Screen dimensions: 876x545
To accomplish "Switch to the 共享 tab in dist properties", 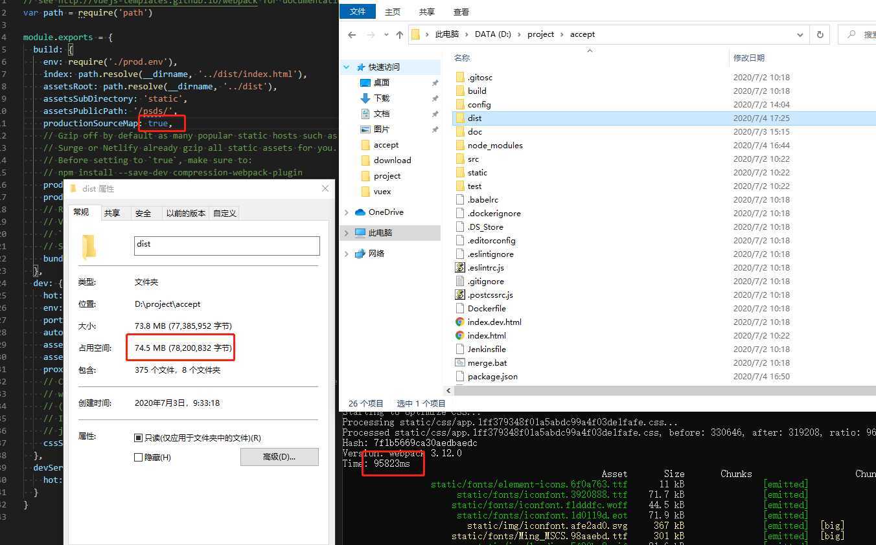I will [112, 213].
